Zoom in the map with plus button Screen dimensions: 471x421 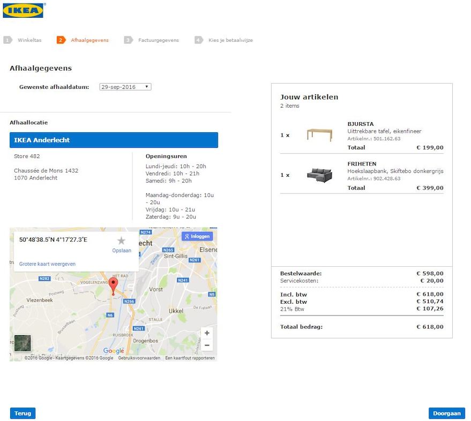[207, 333]
